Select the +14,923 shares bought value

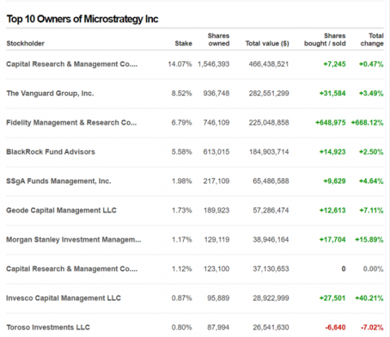[x=332, y=152]
